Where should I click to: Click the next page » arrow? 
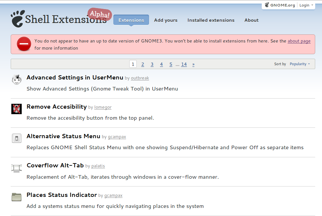(193, 64)
